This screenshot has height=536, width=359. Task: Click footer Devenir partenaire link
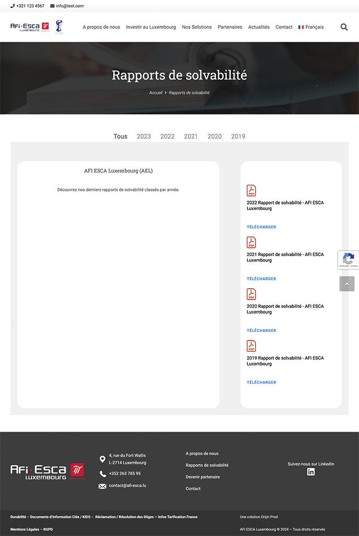(202, 477)
